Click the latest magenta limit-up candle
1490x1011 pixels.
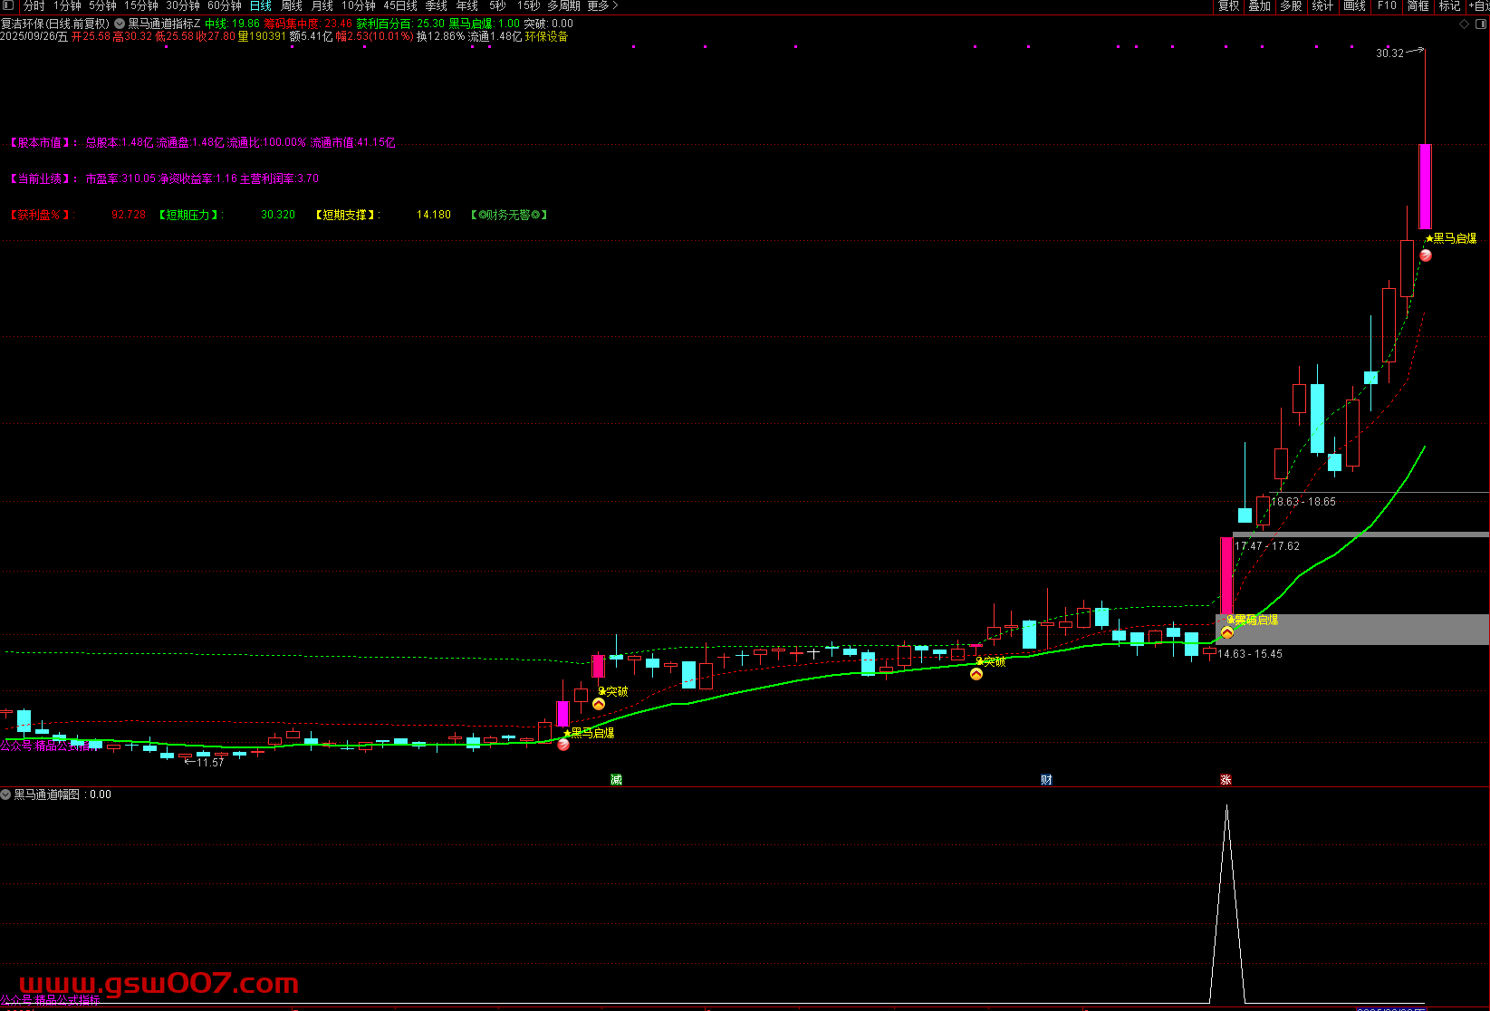(1425, 187)
